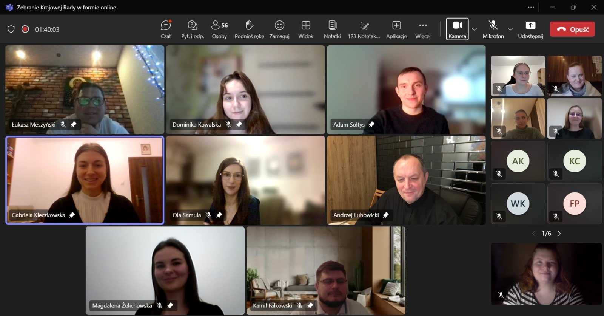The height and width of the screenshot is (316, 604).
Task: Click the Teams logo icon
Action: pos(9,7)
